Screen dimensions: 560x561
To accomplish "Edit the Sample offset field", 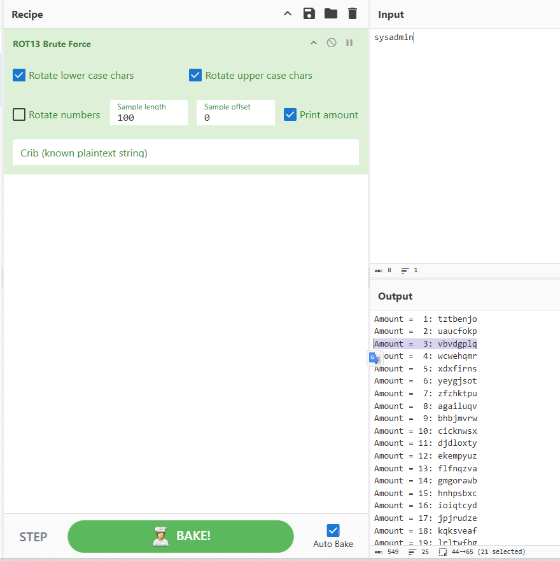I will point(235,113).
